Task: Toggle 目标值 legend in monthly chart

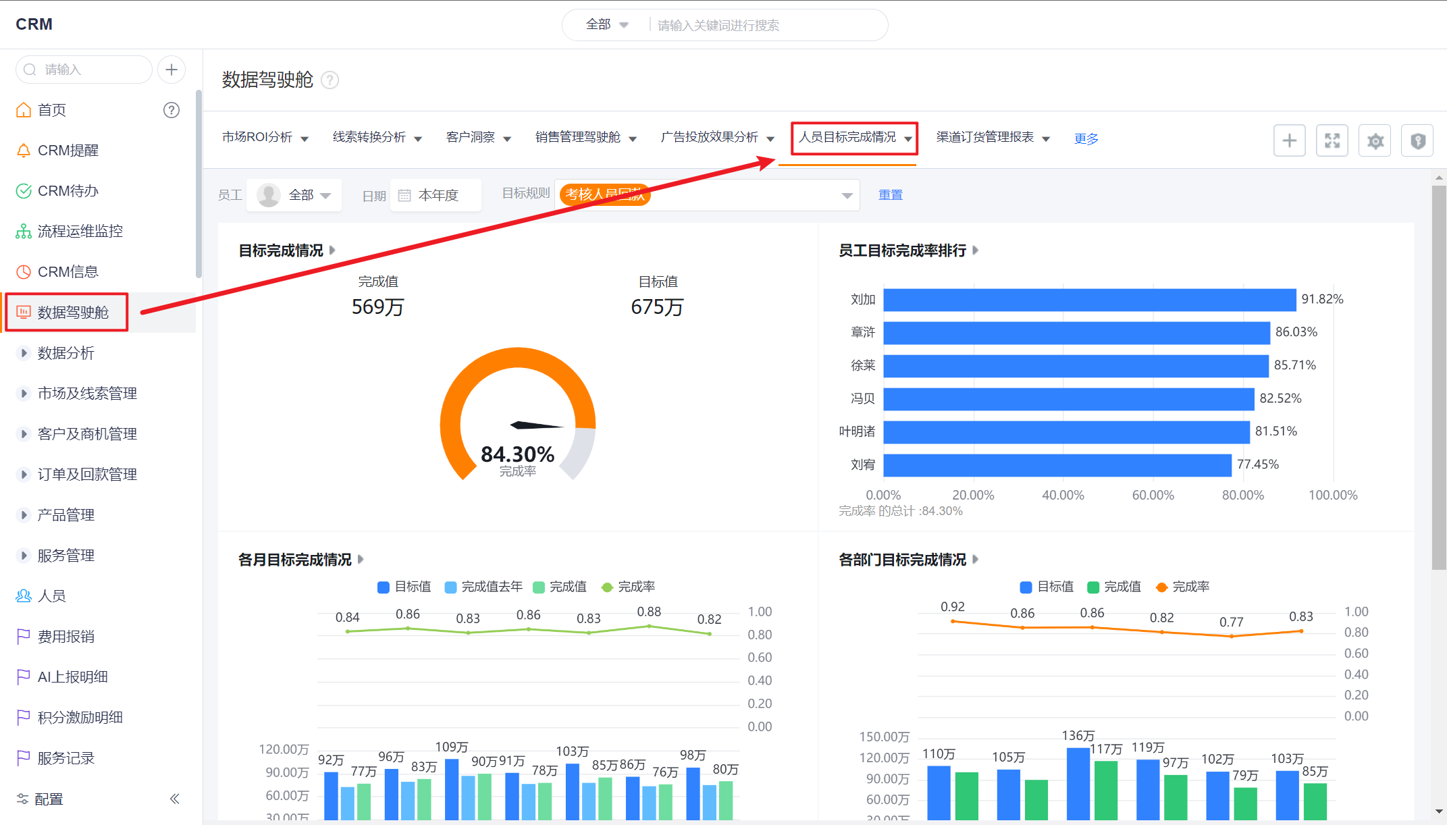Action: (404, 587)
